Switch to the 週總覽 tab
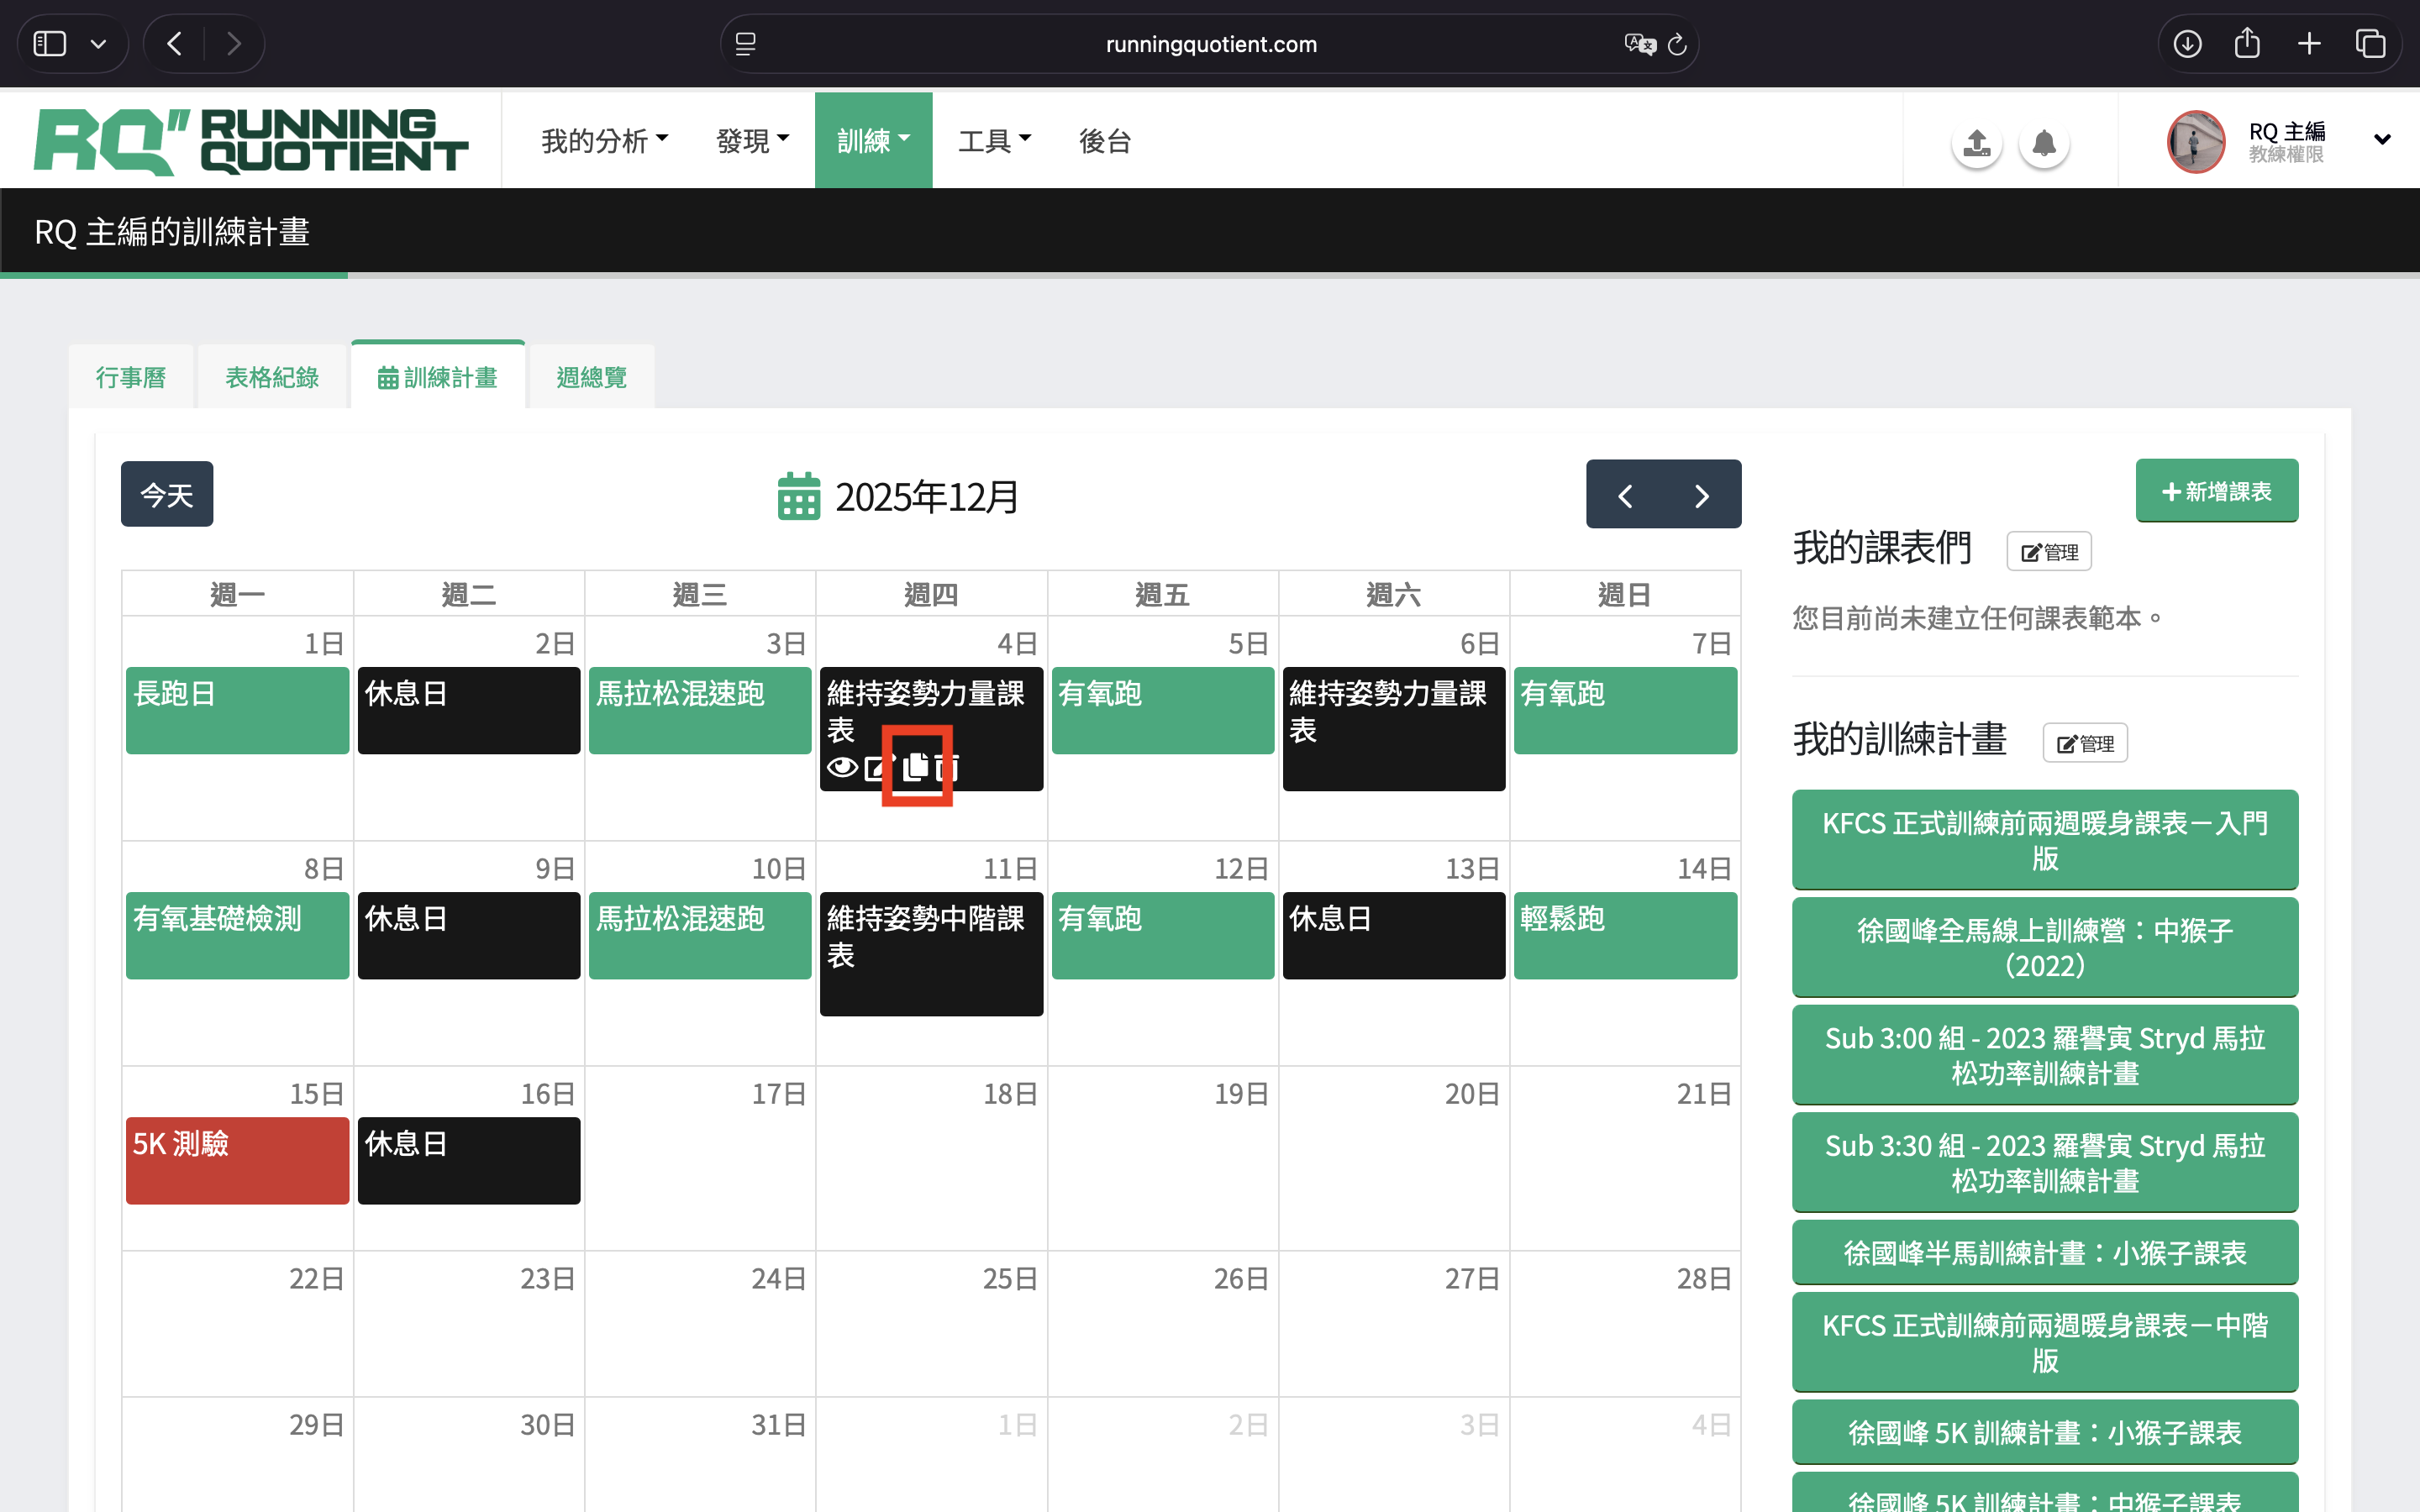Image resolution: width=2420 pixels, height=1512 pixels. click(x=591, y=377)
